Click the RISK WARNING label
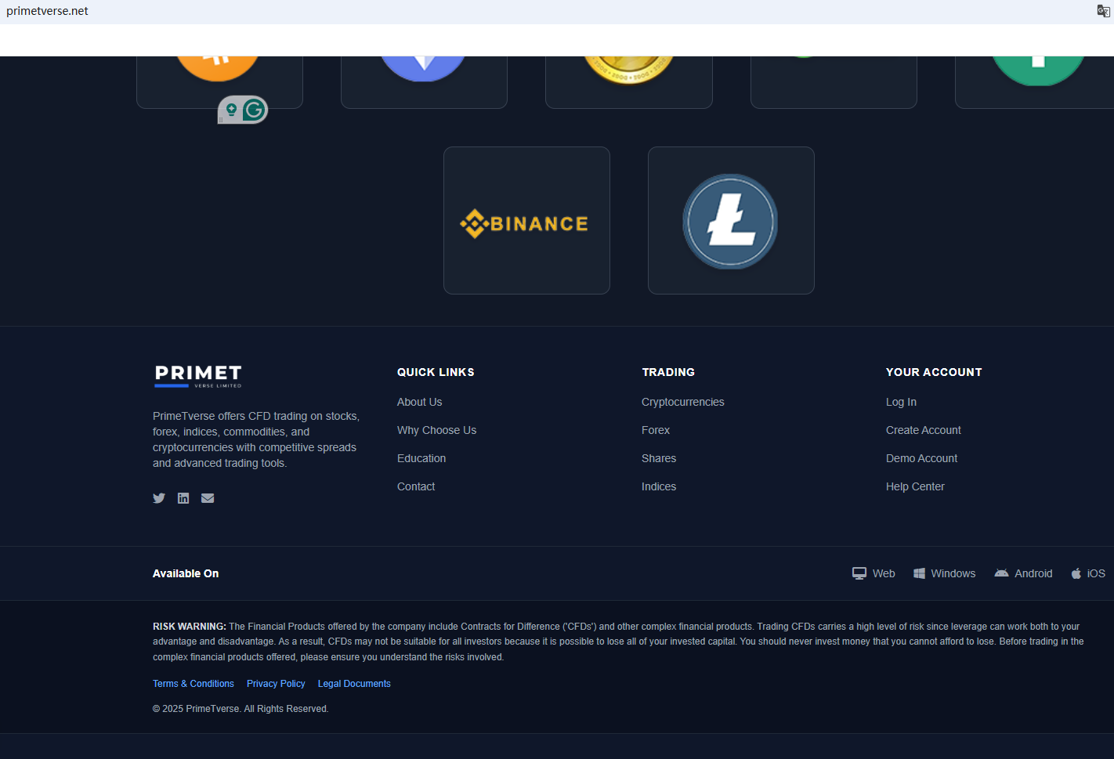The width and height of the screenshot is (1114, 759). 190,627
